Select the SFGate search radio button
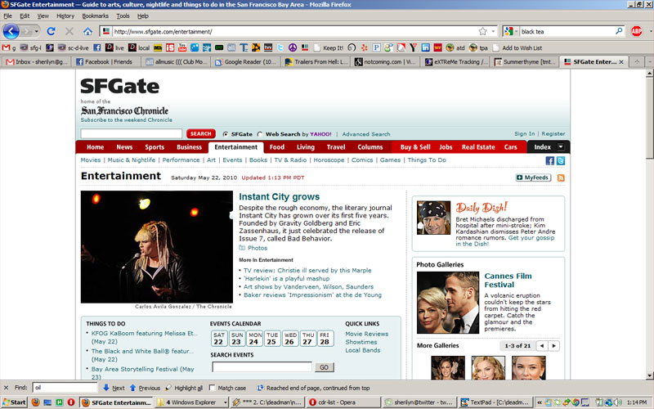The height and width of the screenshot is (409, 654). 226,134
